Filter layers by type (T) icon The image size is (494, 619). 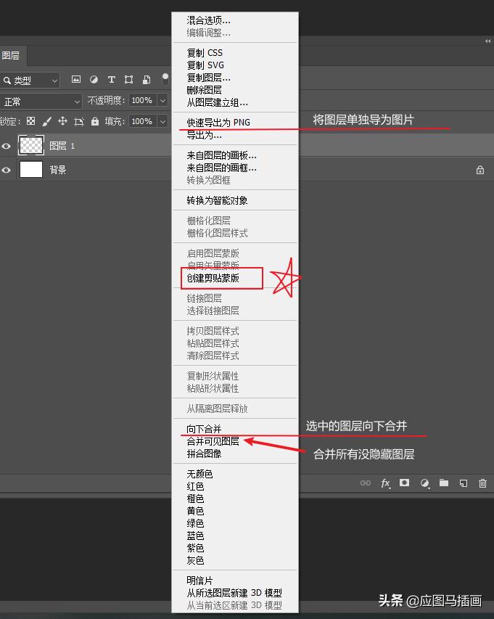click(x=112, y=79)
